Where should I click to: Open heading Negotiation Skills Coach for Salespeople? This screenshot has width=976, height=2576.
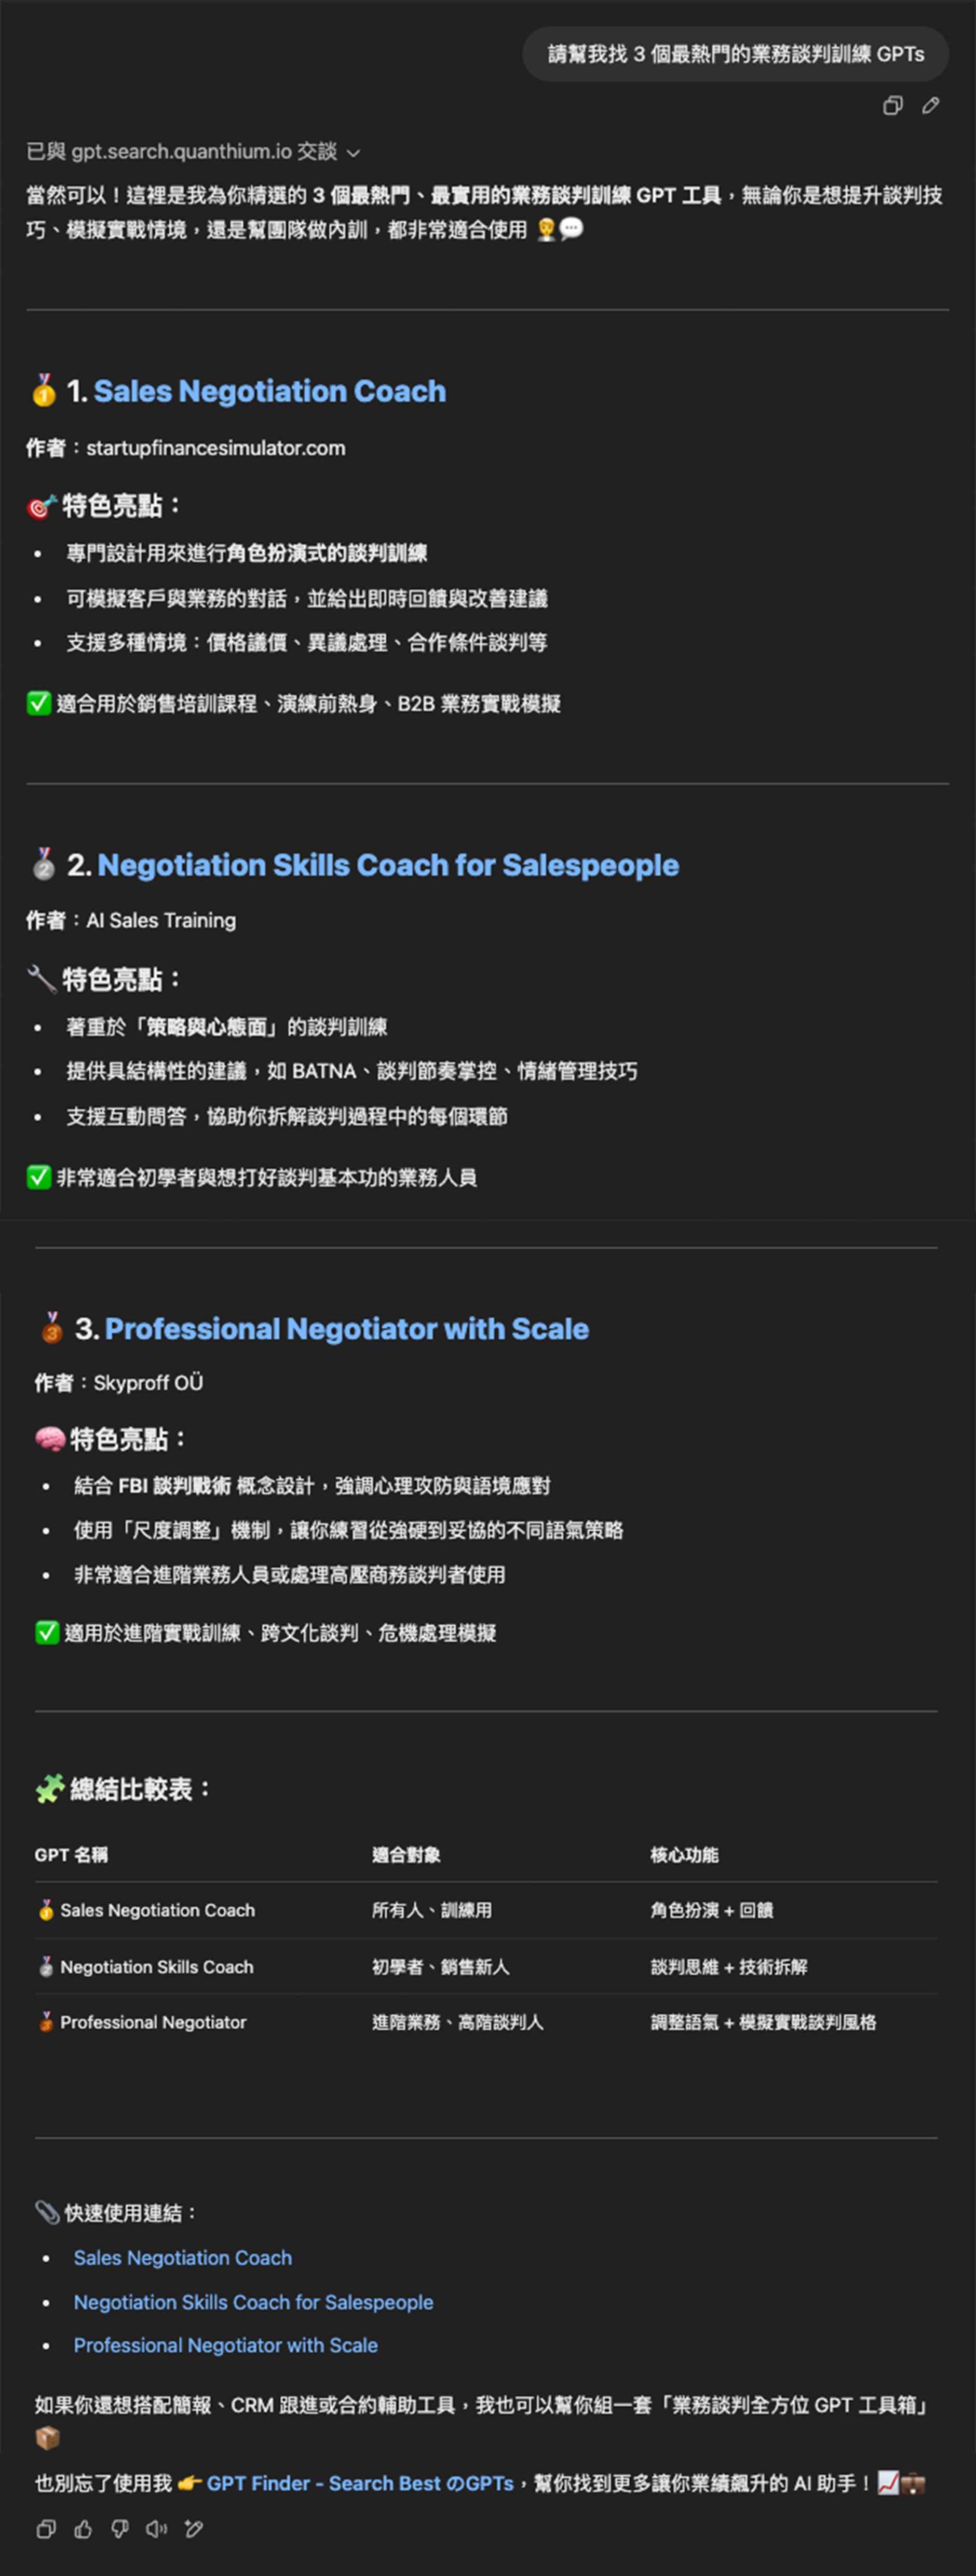[x=388, y=865]
